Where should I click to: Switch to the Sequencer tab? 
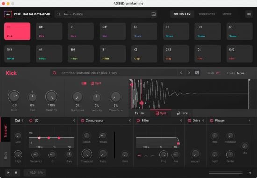[207, 14]
